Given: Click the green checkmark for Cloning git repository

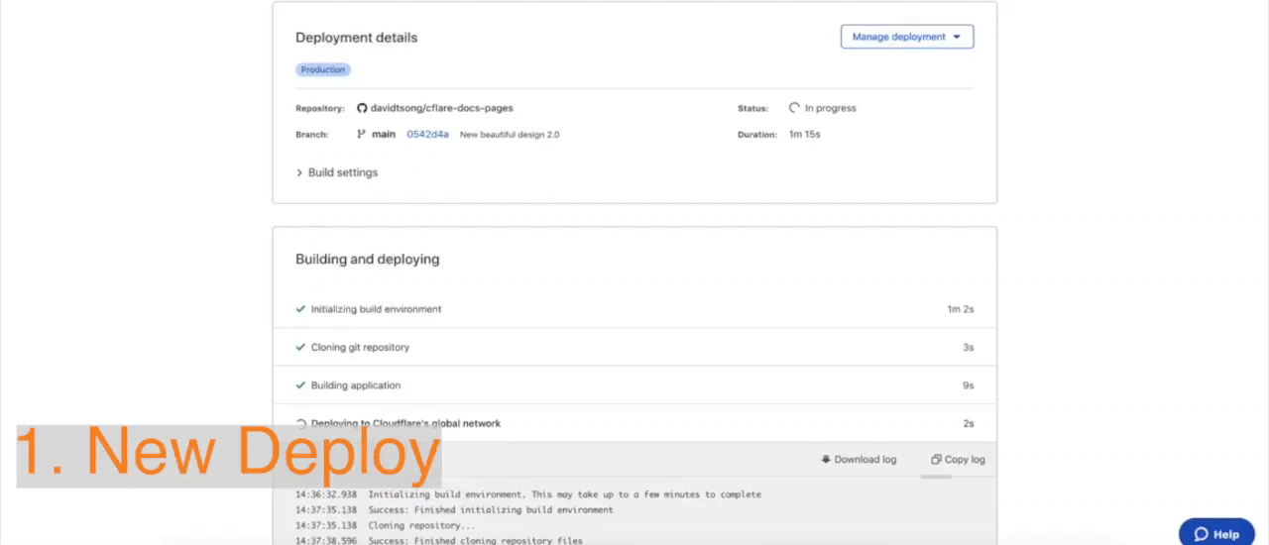Looking at the screenshot, I should pos(300,347).
